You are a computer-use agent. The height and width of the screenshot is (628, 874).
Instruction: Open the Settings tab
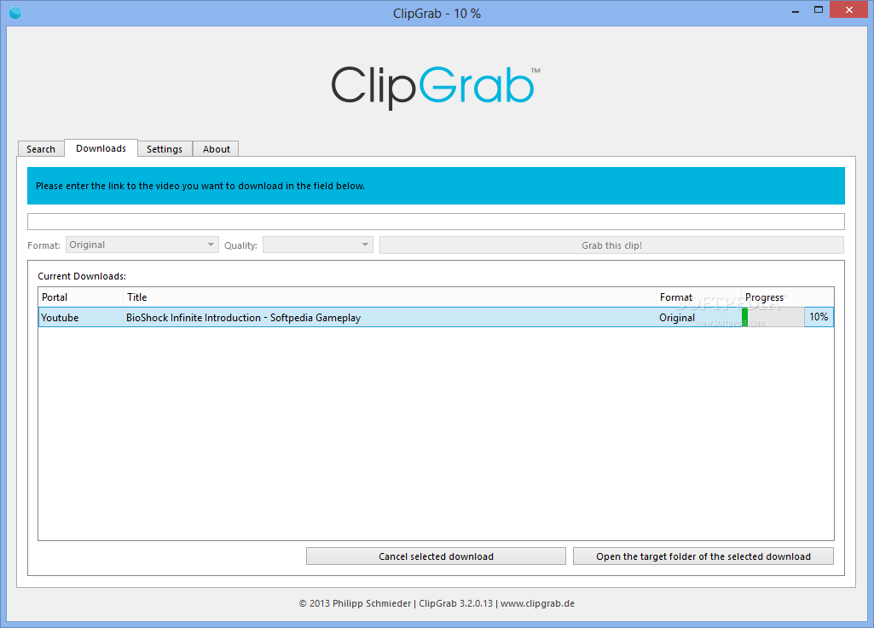165,149
